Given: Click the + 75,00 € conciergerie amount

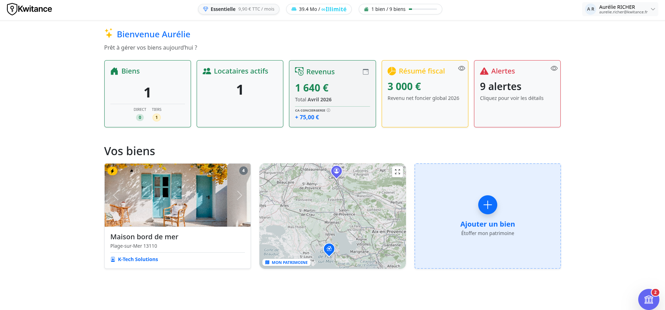Looking at the screenshot, I should 307,117.
